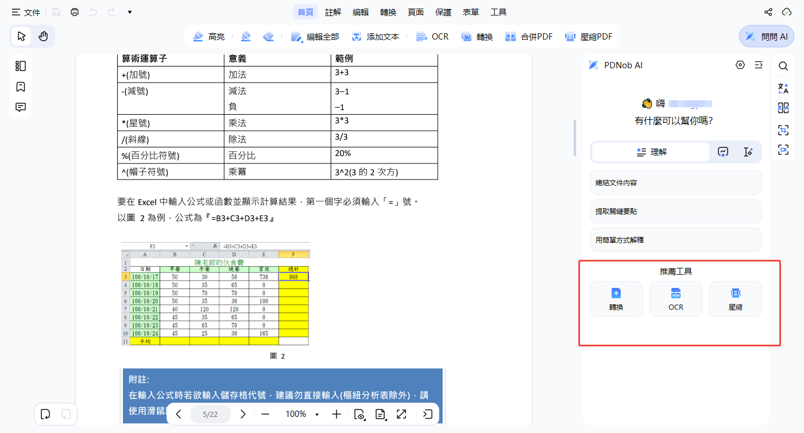
Task: Click the share icon at top right
Action: click(768, 12)
